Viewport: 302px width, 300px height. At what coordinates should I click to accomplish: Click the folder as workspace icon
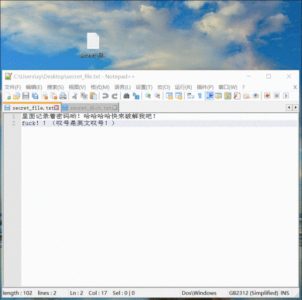point(246,96)
